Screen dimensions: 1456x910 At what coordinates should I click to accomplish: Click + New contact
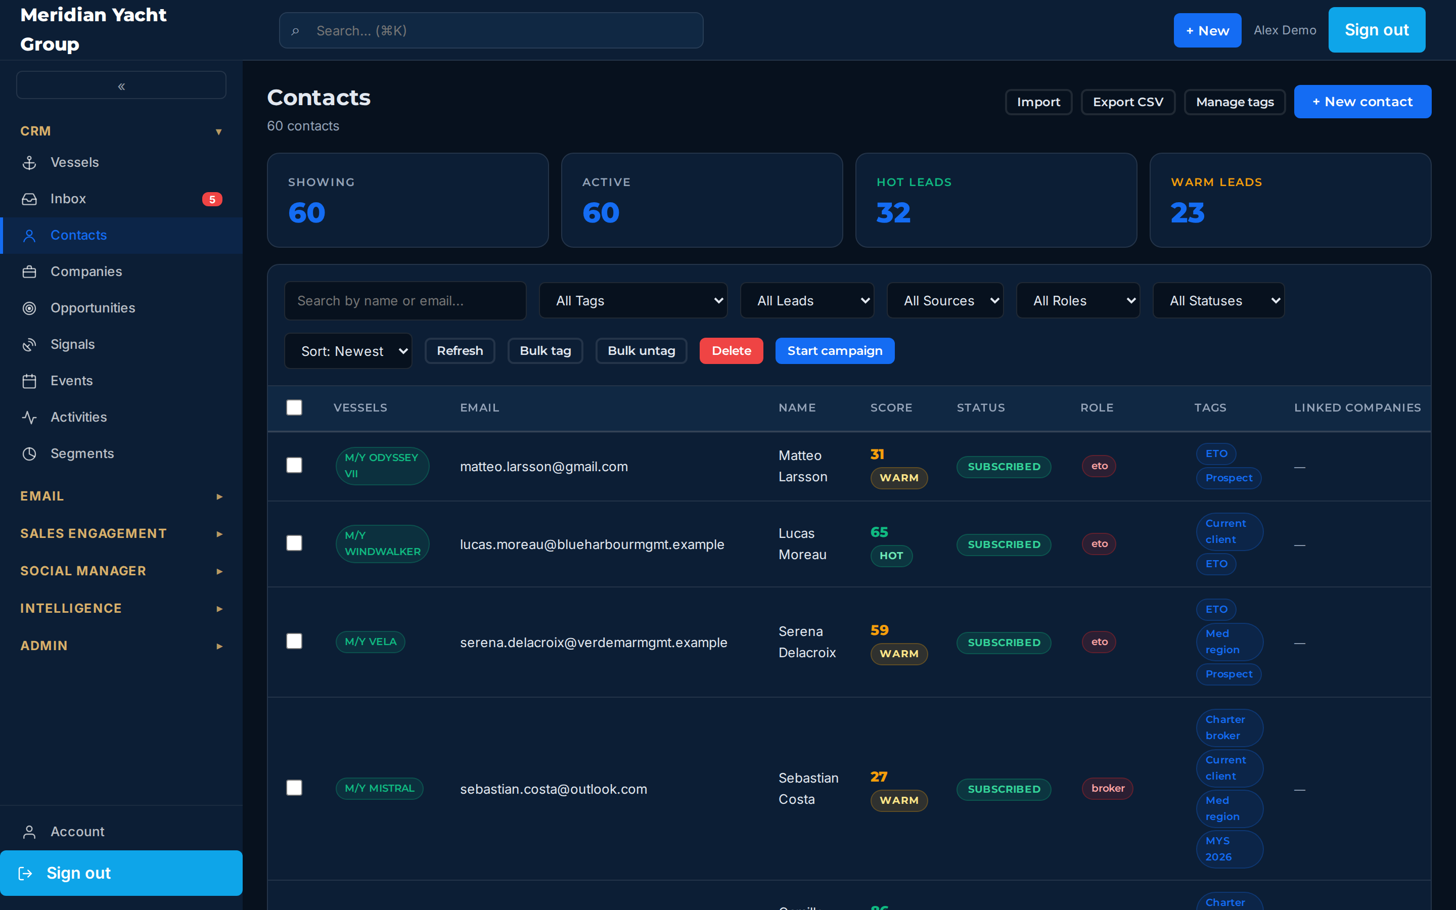tap(1362, 102)
